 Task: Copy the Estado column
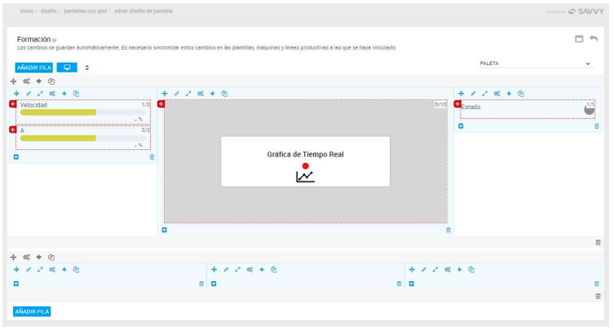521,94
